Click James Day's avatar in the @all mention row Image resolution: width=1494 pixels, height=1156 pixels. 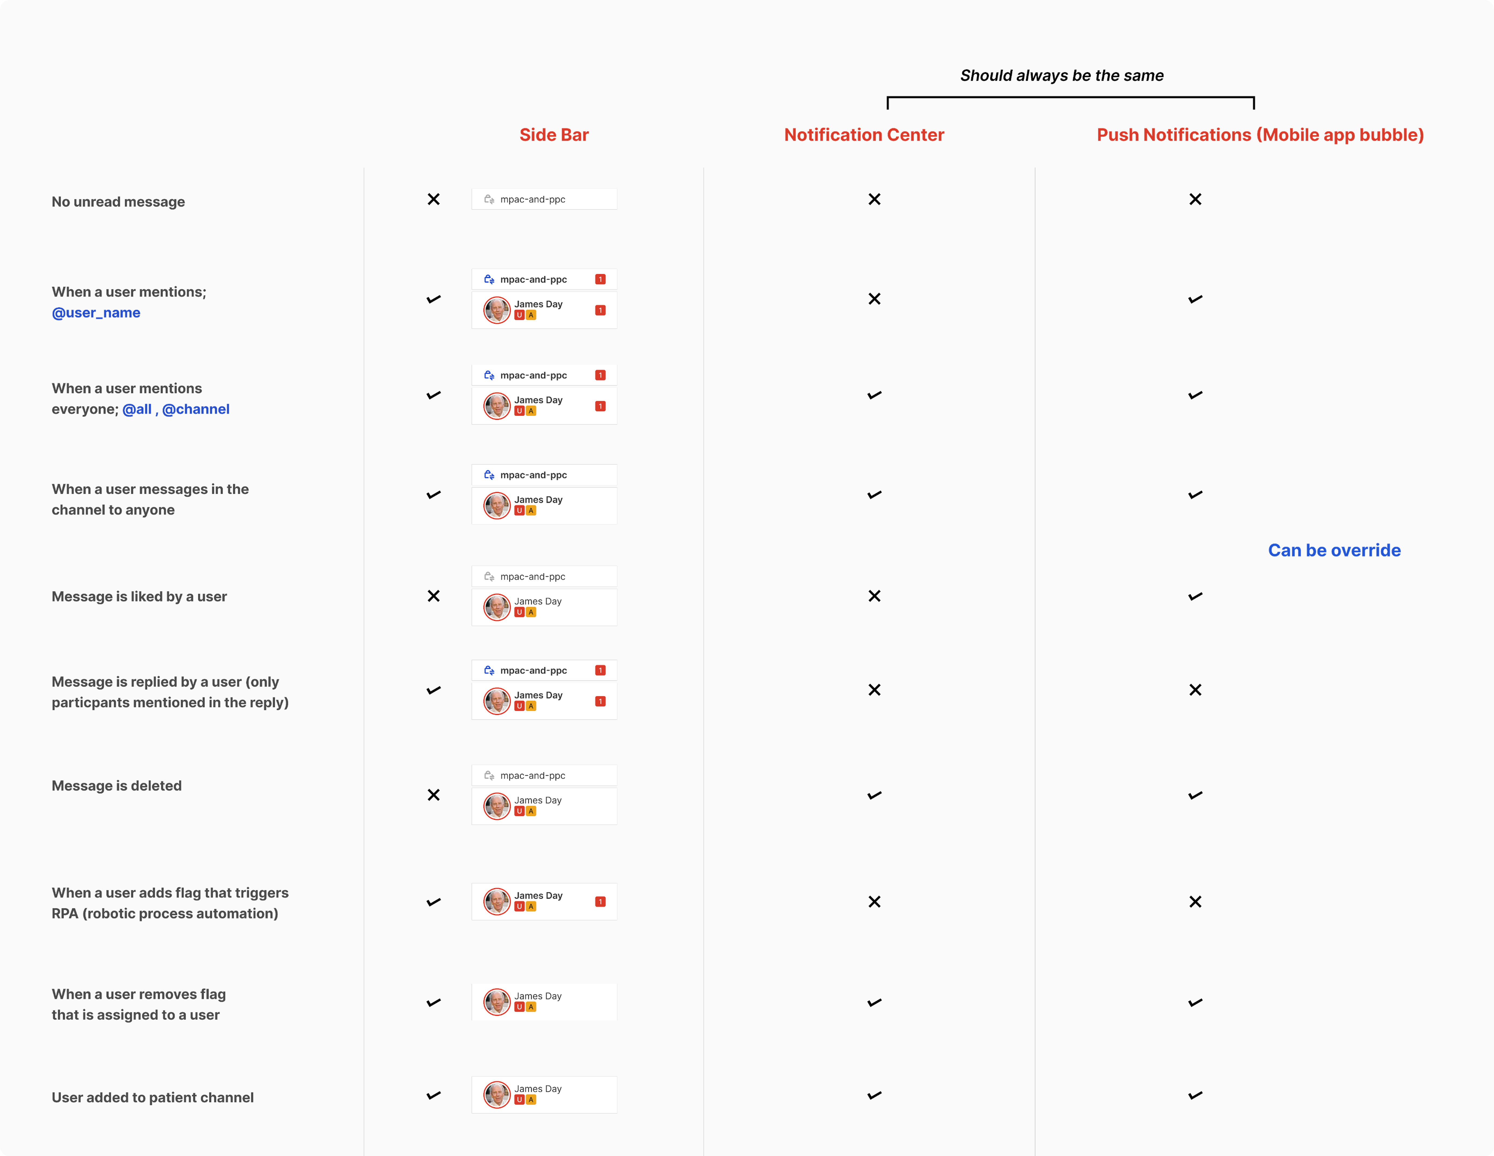click(x=497, y=406)
